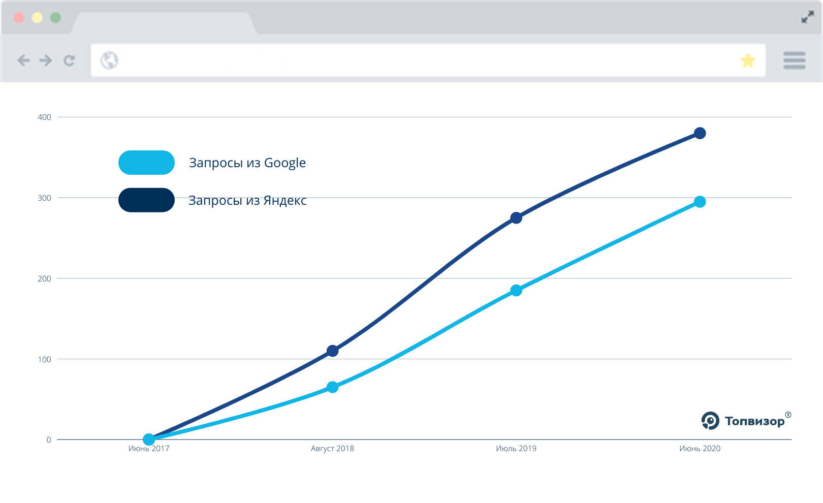Image resolution: width=823 pixels, height=503 pixels.
Task: Click the 0 y-axis value
Action: tap(49, 440)
